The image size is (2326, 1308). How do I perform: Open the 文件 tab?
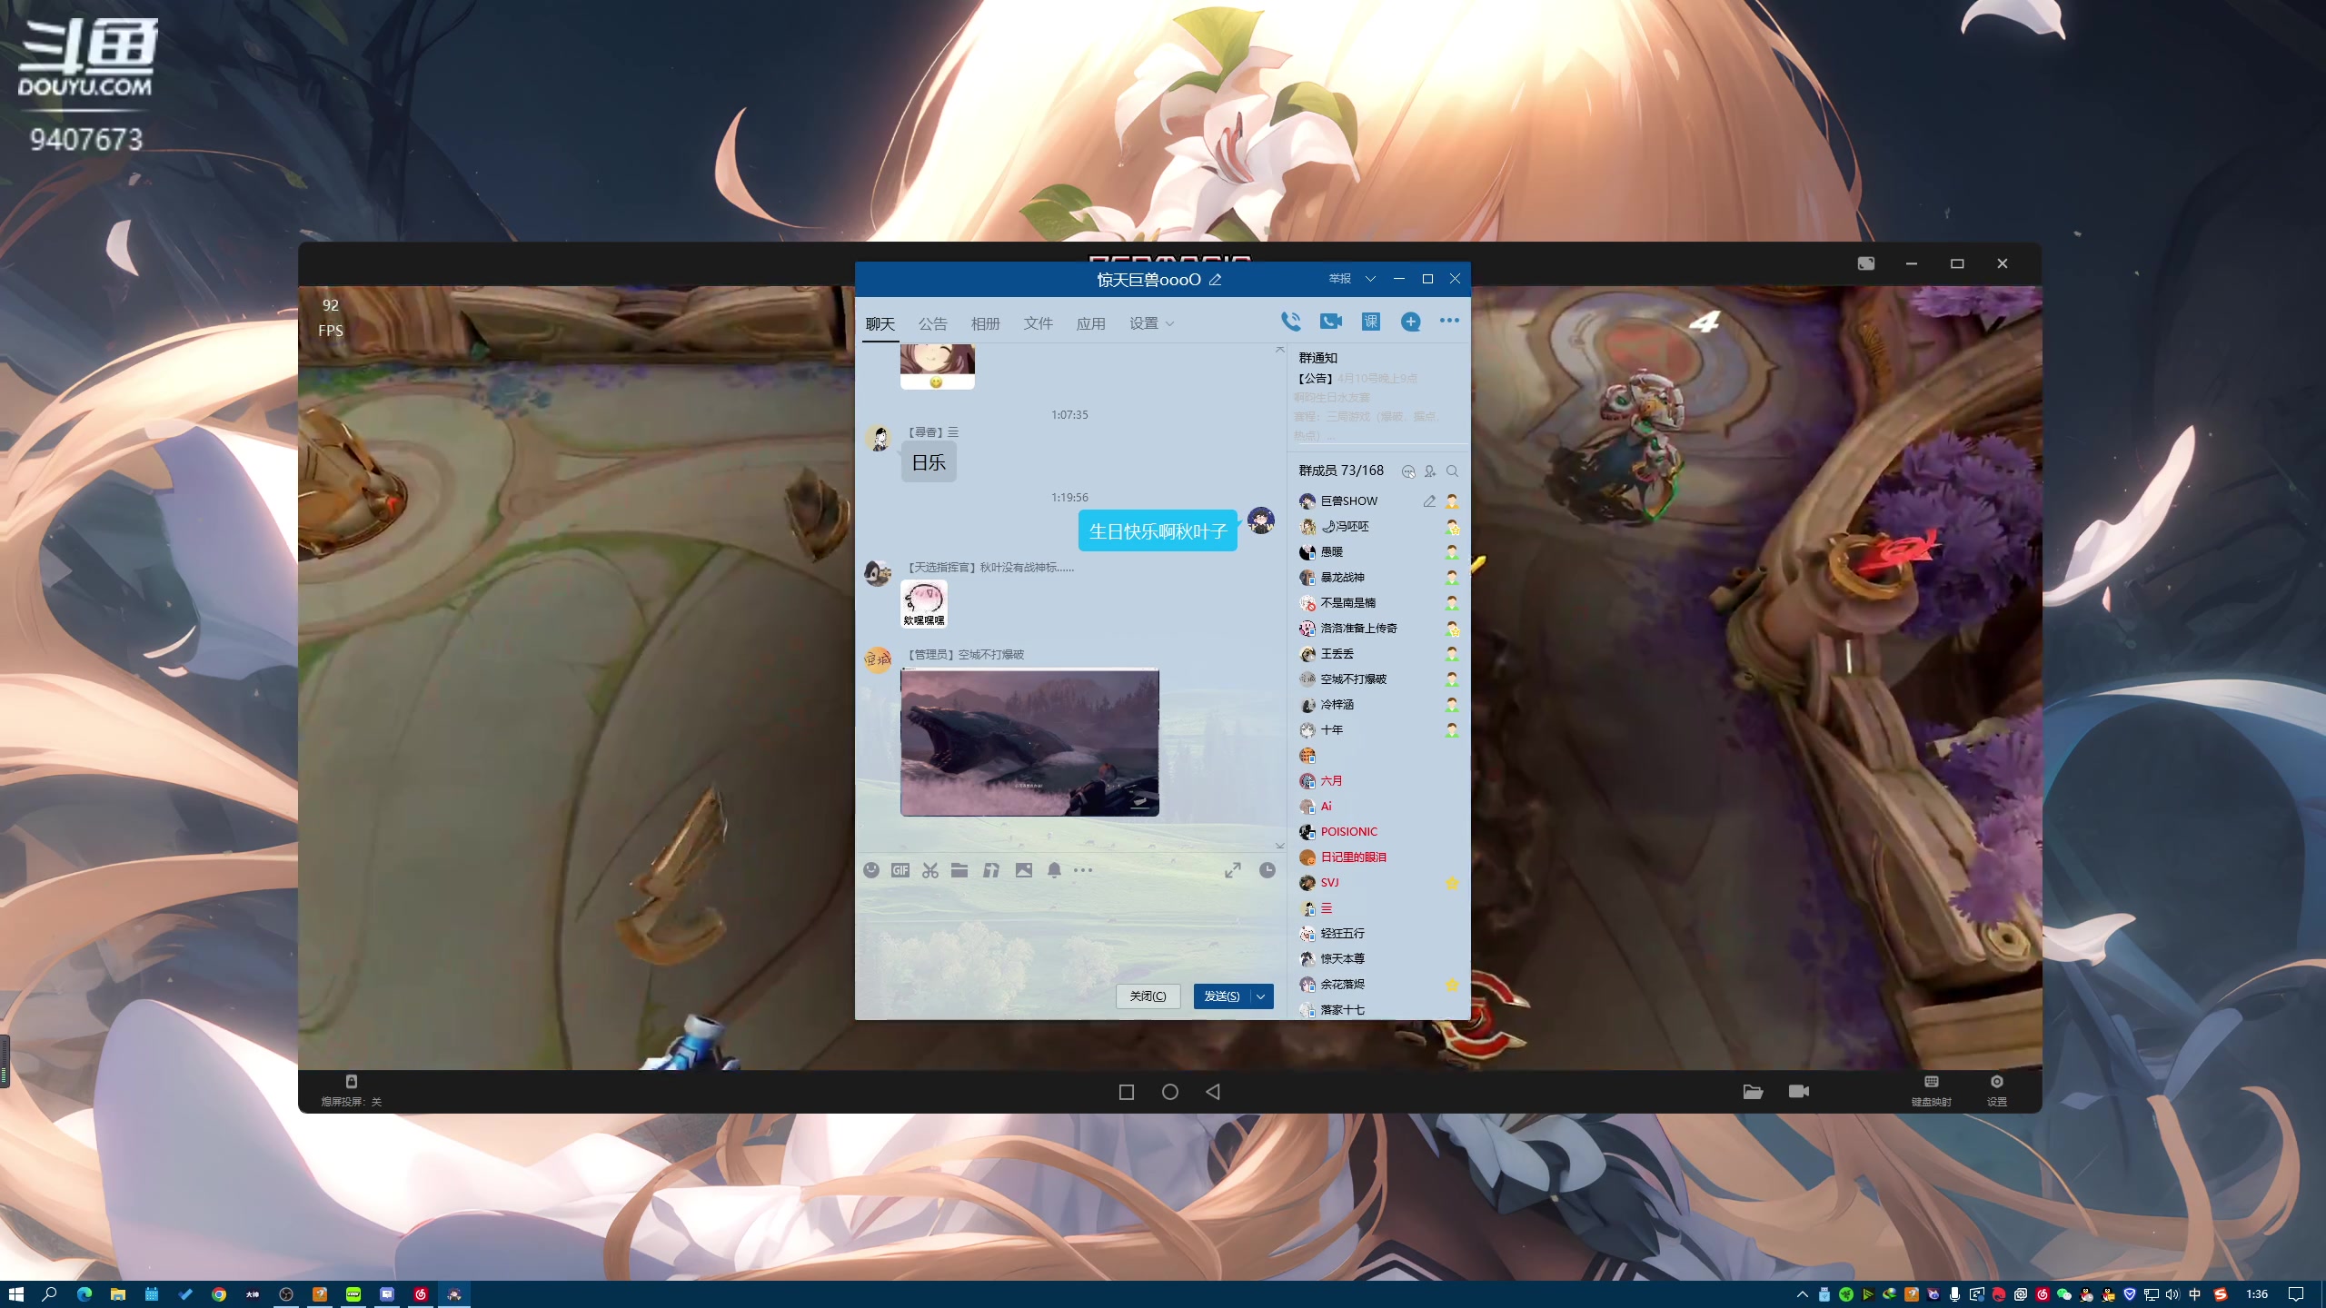click(1039, 324)
